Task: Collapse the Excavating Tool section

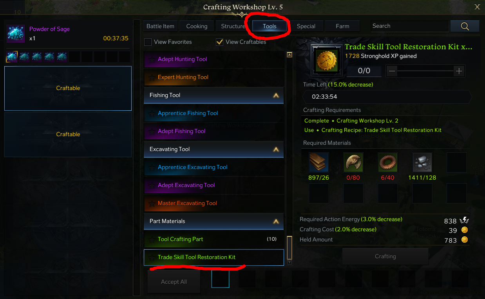Action: coord(276,149)
